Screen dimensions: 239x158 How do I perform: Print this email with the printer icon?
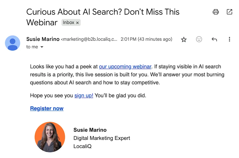(216, 12)
